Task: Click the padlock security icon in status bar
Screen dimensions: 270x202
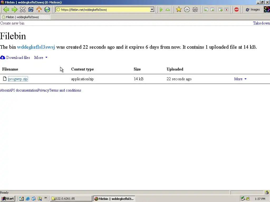Action: pyautogui.click(x=267, y=192)
